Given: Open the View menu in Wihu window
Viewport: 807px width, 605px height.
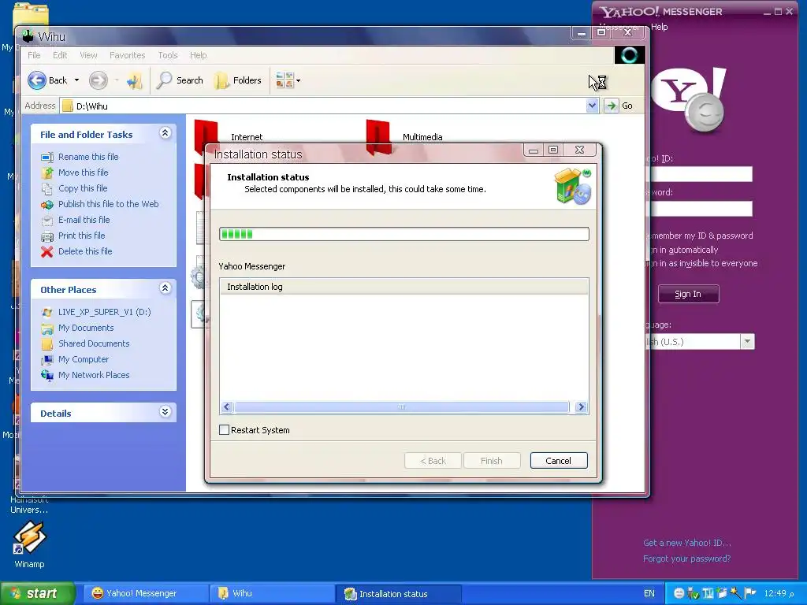Looking at the screenshot, I should (x=88, y=55).
